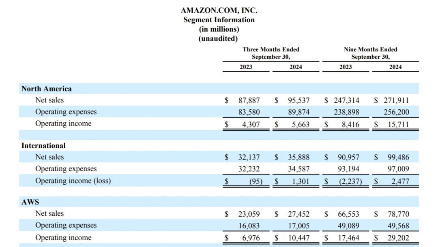Select North America operating expenses value 83,580
The image size is (438, 247).
click(249, 112)
